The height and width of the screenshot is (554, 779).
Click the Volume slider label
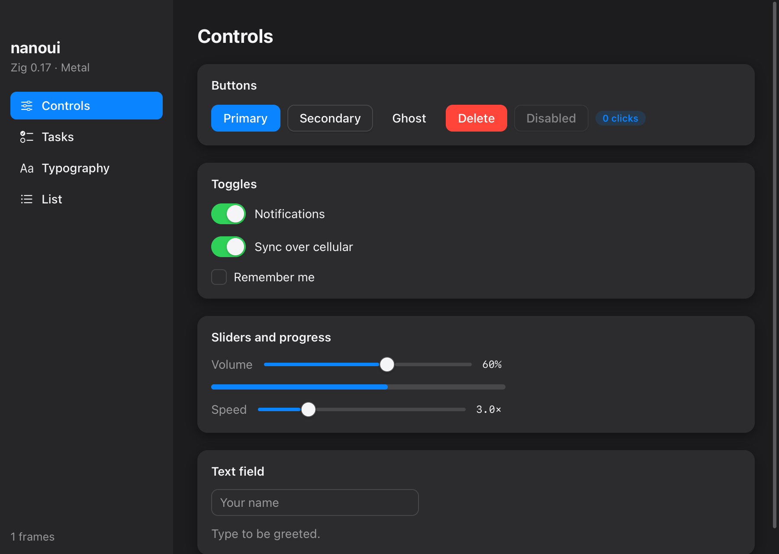pyautogui.click(x=232, y=364)
